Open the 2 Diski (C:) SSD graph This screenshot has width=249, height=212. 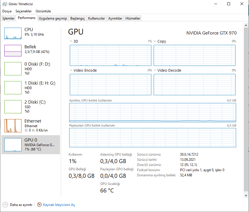[13, 107]
